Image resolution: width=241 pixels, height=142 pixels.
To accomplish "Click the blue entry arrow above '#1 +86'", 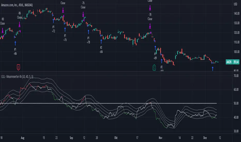I will (x=15, y=43).
